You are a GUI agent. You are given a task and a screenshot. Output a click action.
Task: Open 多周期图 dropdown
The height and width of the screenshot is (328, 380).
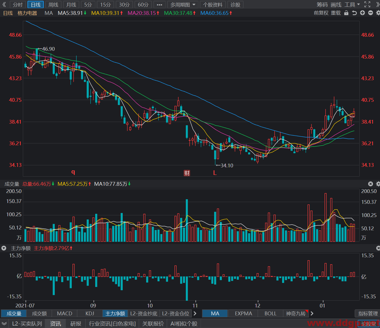pyautogui.click(x=183, y=5)
